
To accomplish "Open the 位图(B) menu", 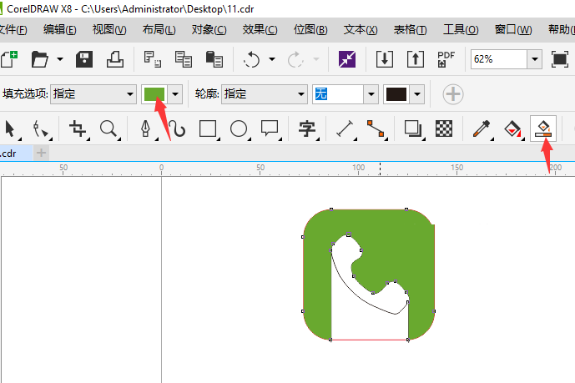I will pos(310,29).
